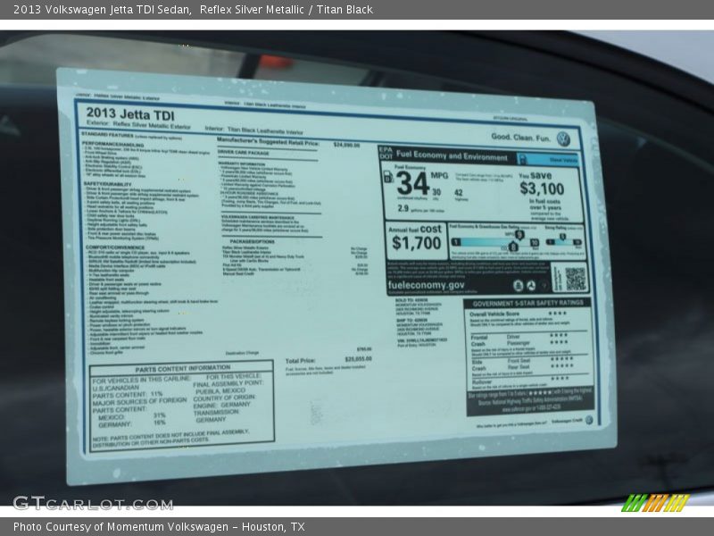714x536 pixels.
Task: Click the diesel pump icon in the blue header
Action: click(522, 159)
